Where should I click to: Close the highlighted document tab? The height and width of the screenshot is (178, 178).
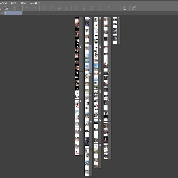coord(21,13)
